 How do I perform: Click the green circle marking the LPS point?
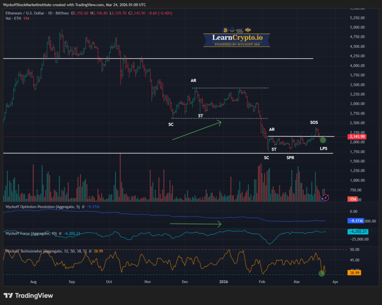(322, 140)
